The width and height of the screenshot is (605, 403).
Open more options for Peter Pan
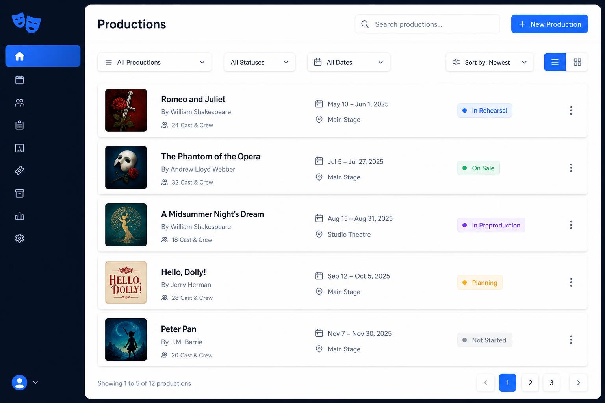pyautogui.click(x=571, y=340)
